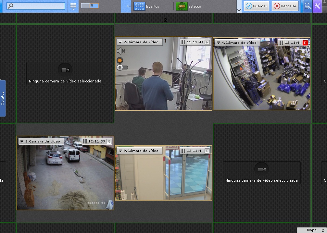
Task: Click camera 9 timestamp 12:11:44
Action: coord(195,151)
